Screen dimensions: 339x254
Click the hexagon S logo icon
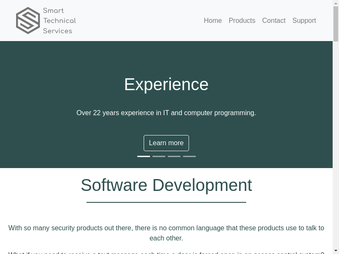(28, 20)
